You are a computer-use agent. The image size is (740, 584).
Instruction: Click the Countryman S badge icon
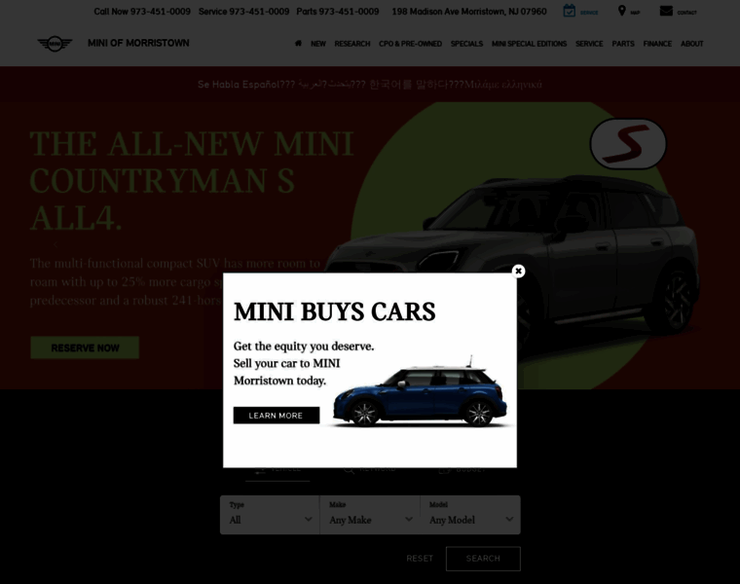pyautogui.click(x=628, y=143)
